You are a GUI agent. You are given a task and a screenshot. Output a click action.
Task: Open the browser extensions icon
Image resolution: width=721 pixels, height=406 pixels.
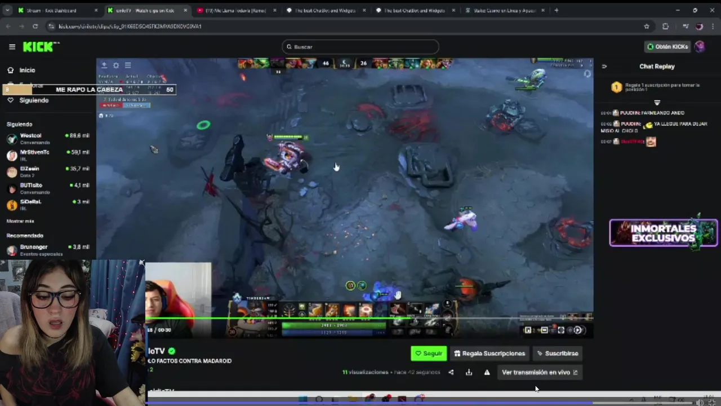pos(665,26)
